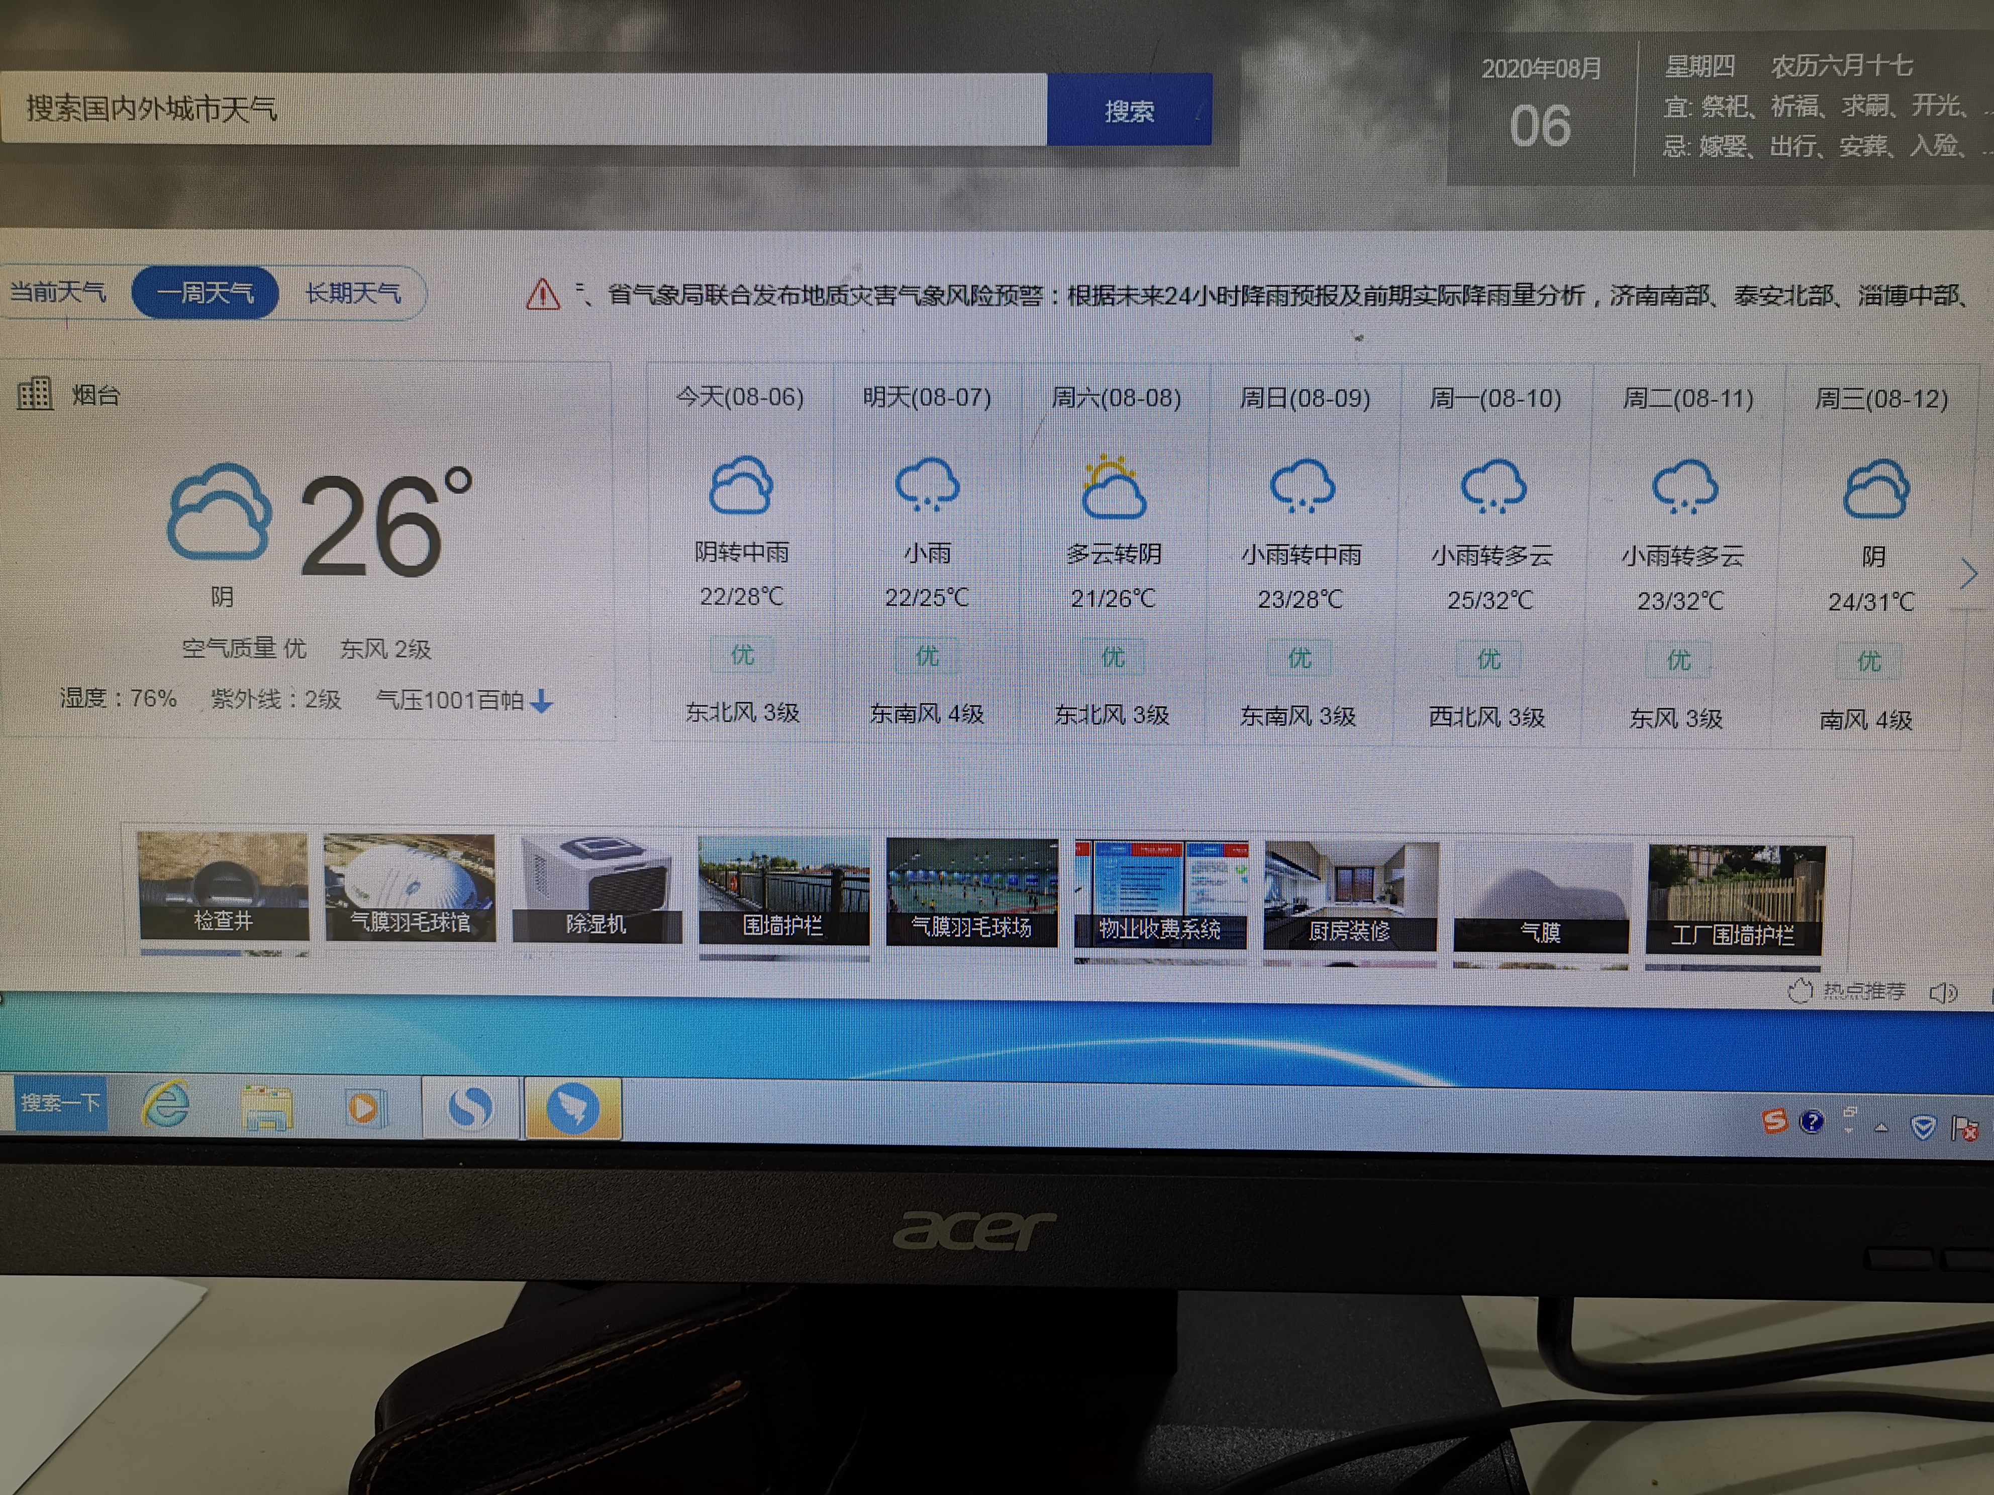Click the 搜索一下 taskbar button
The width and height of the screenshot is (1994, 1495).
(60, 1103)
